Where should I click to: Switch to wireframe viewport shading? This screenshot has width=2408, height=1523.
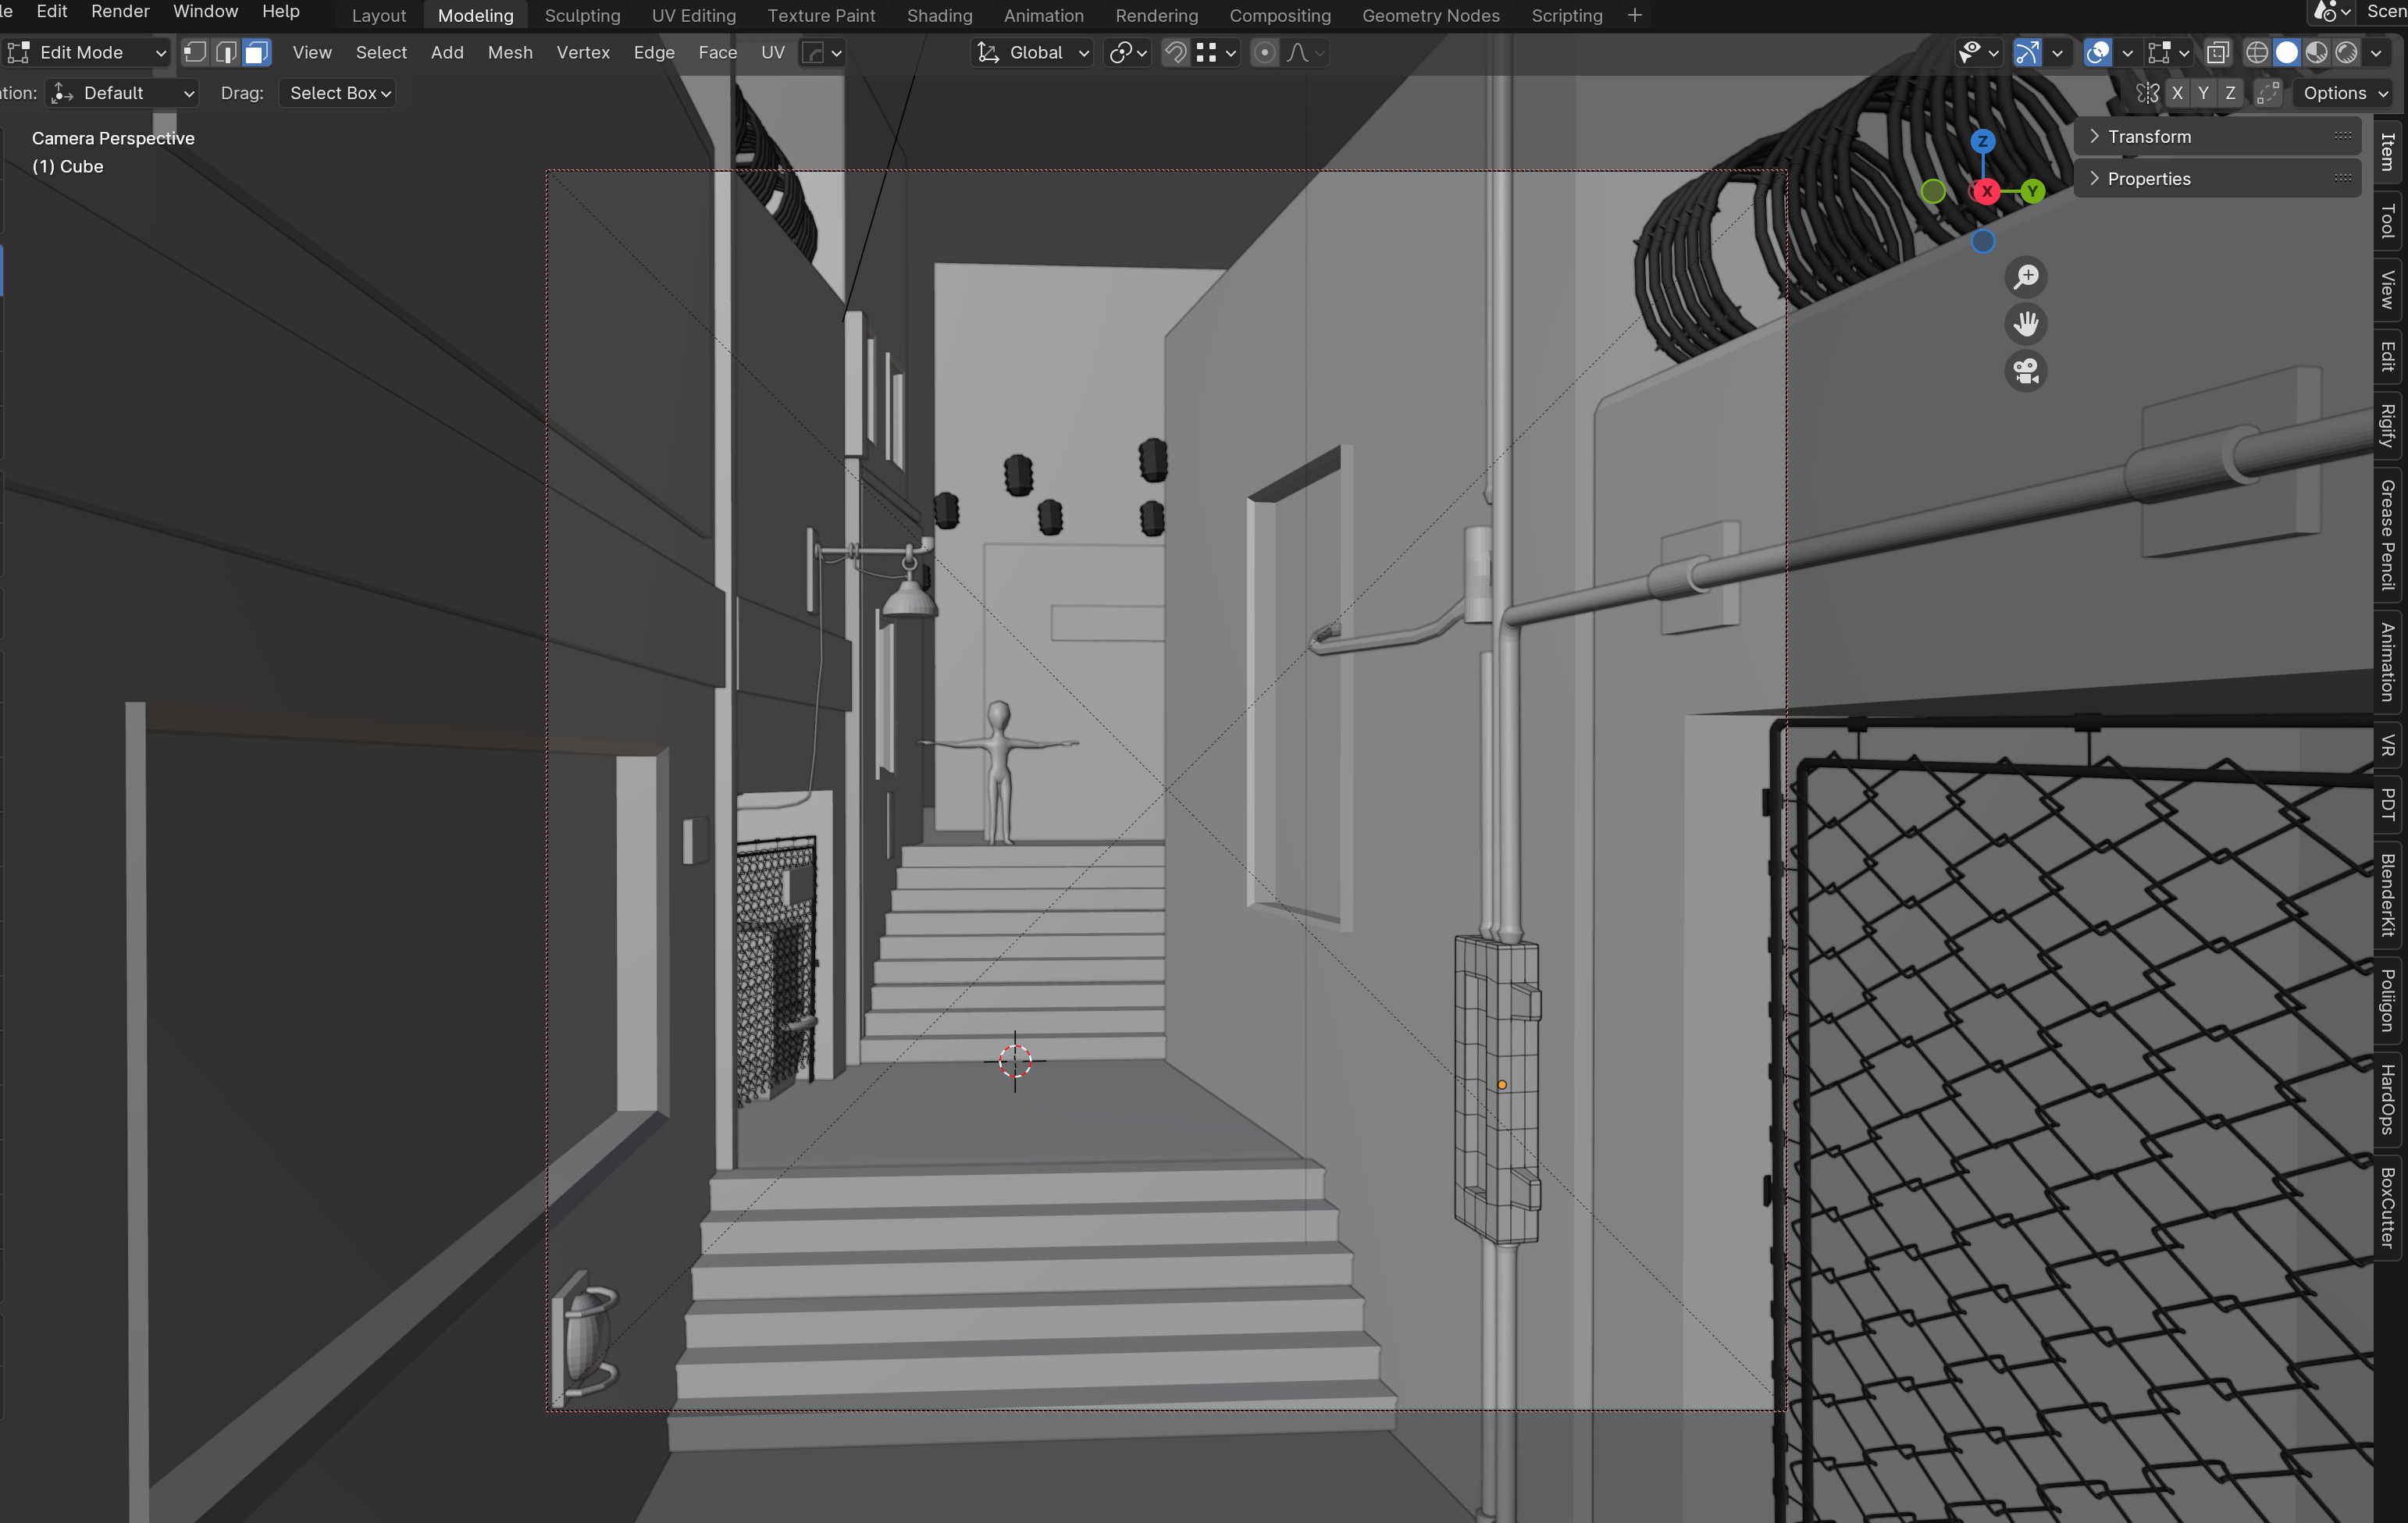[2257, 52]
